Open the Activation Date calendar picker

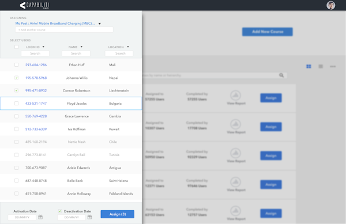[40, 217]
